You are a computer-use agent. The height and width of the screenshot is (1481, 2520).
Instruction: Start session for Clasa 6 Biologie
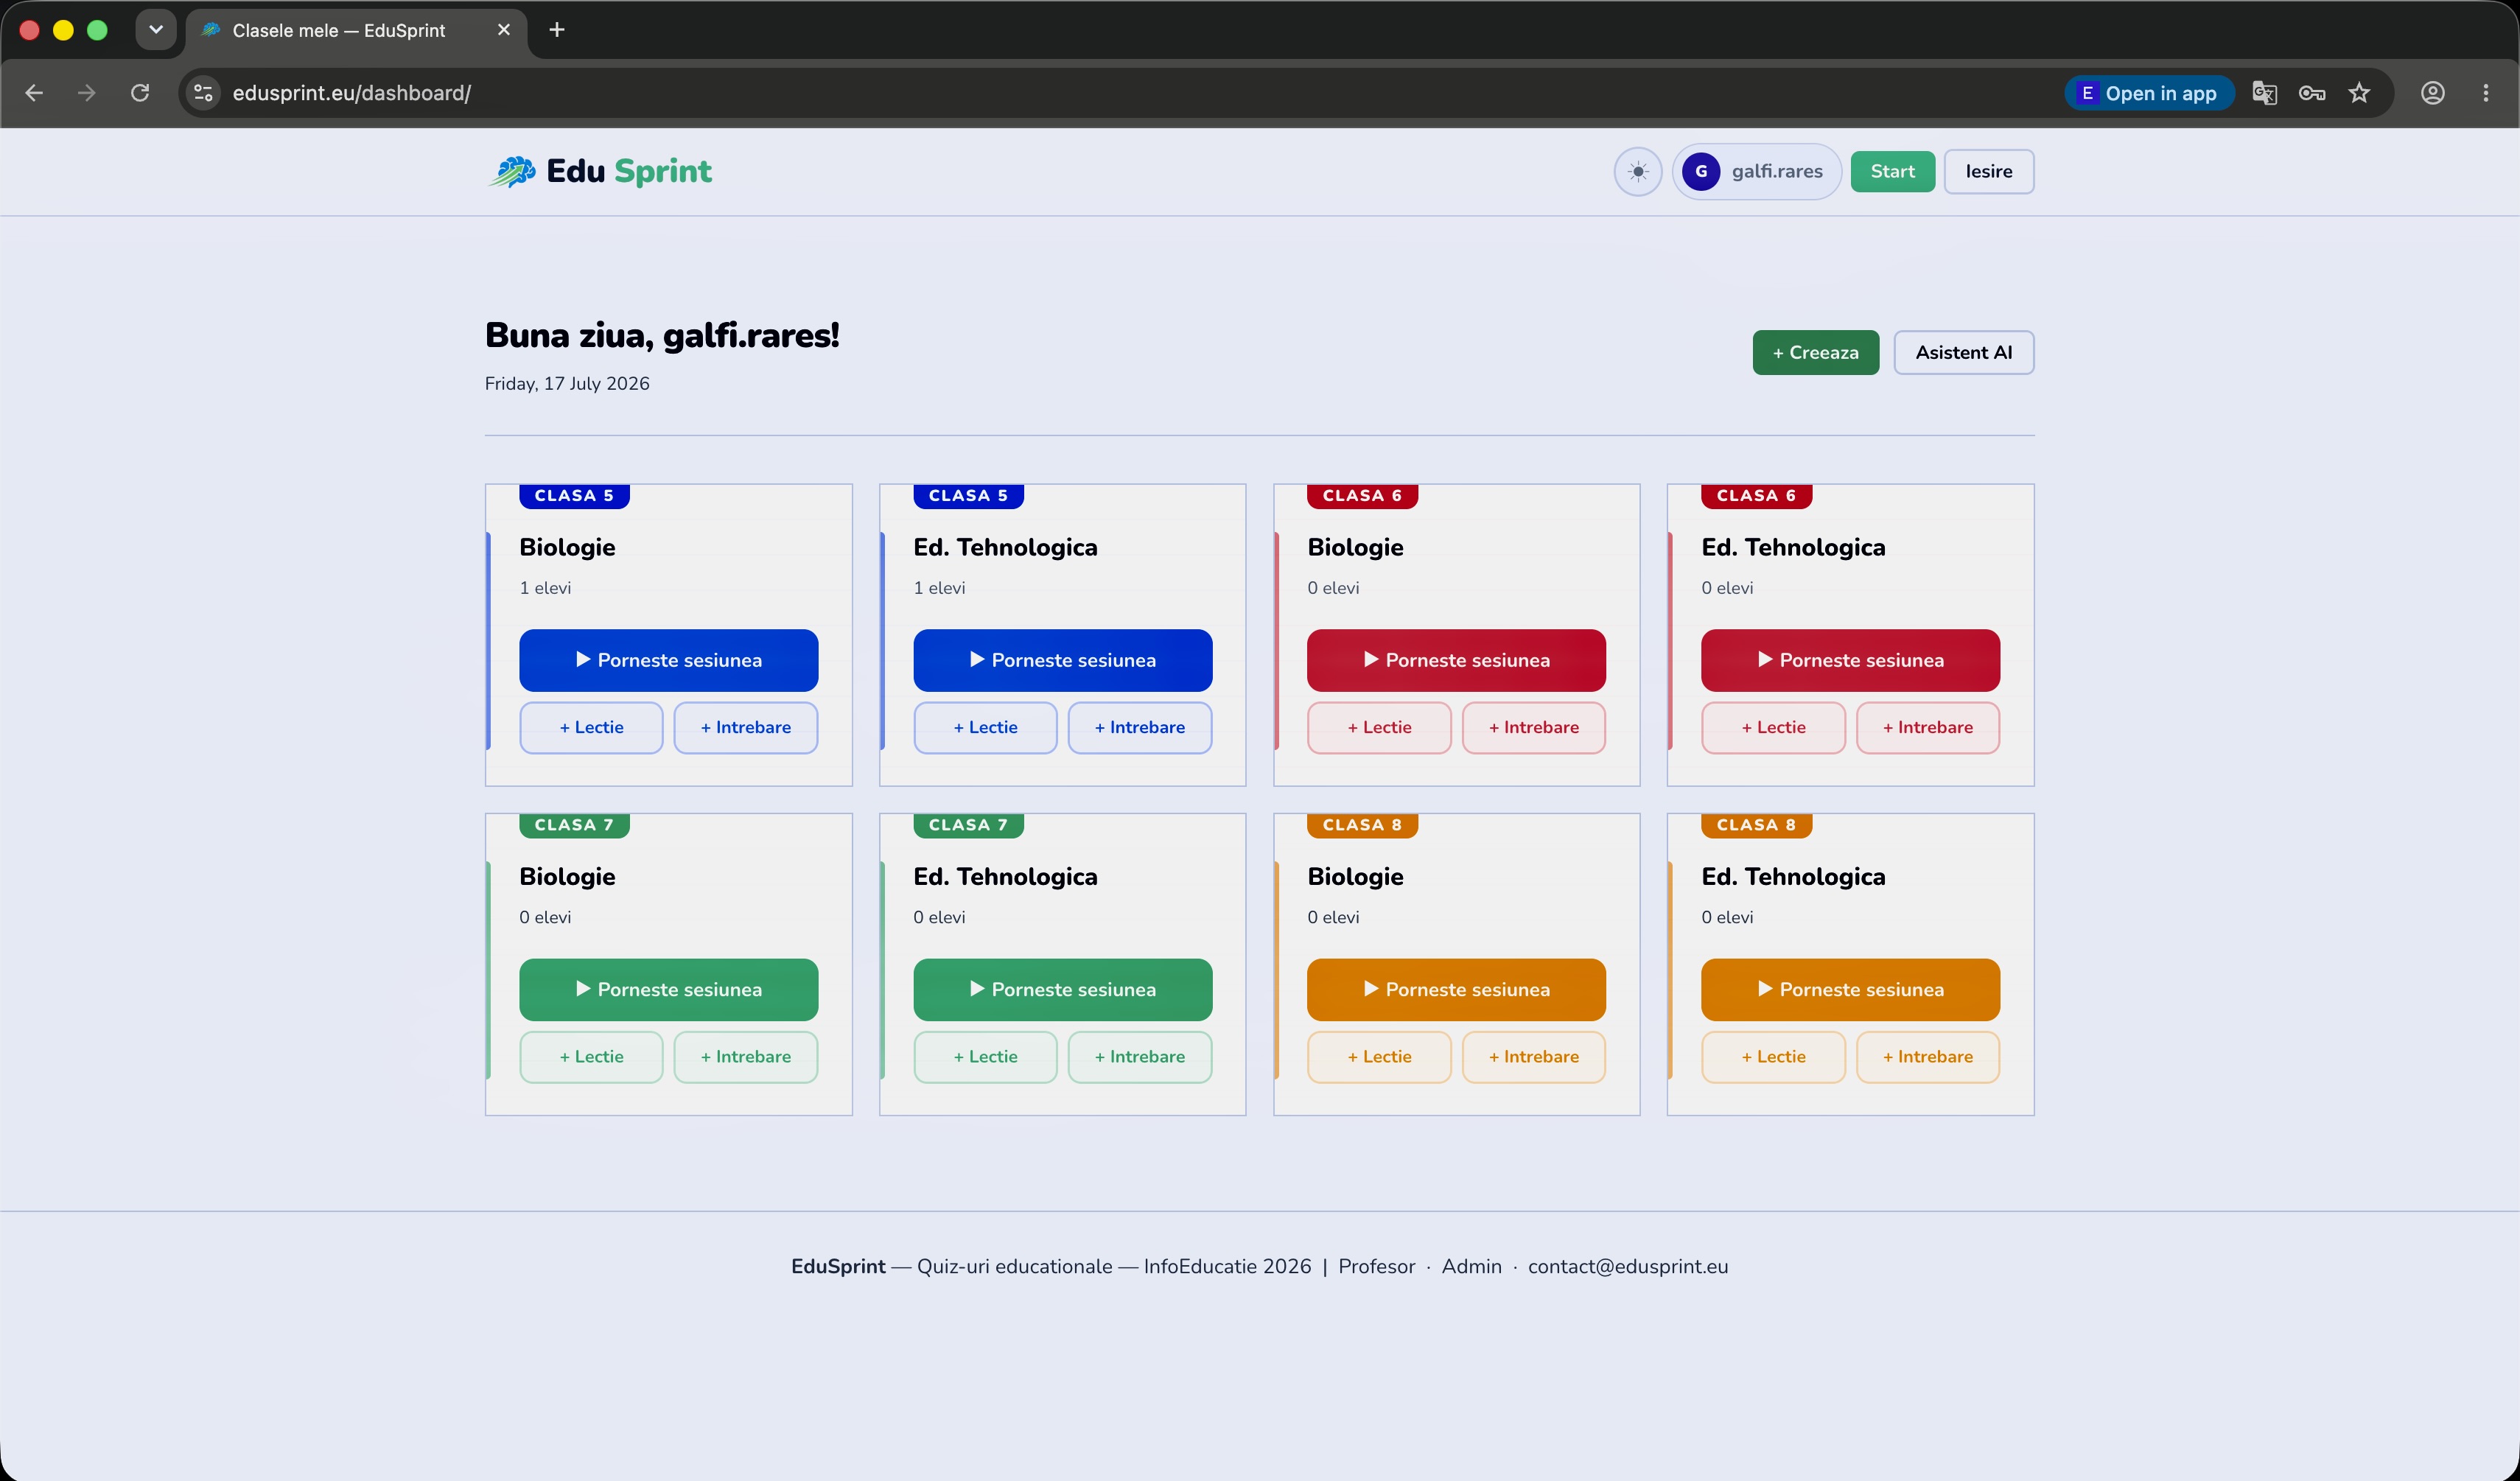point(1456,660)
